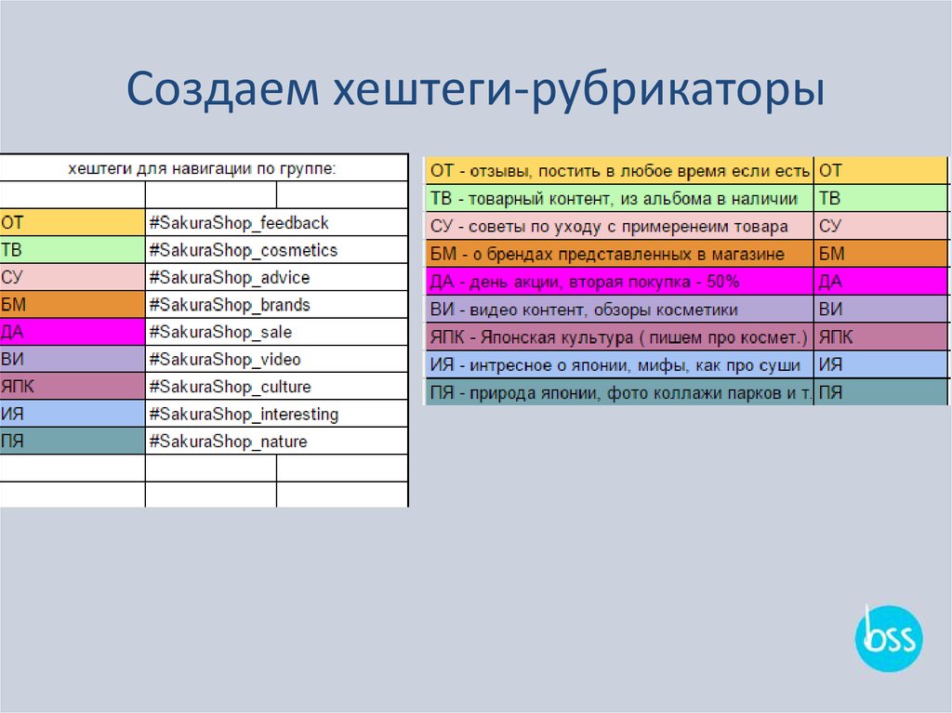Click ЯПК code cell right of Японская культура
Viewport: 952px width, 713px height.
click(880, 337)
